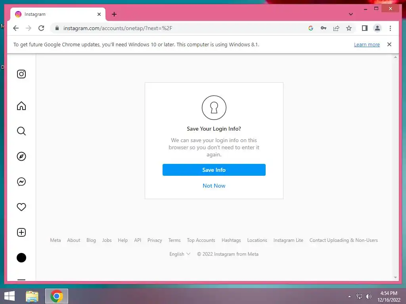Bookmark this tab with the star icon
406x304 pixels.
(349, 28)
